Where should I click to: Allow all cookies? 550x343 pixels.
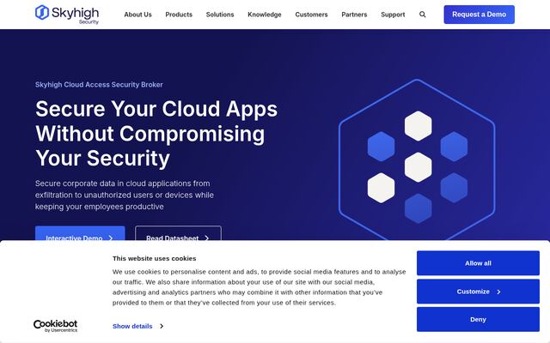pyautogui.click(x=478, y=263)
